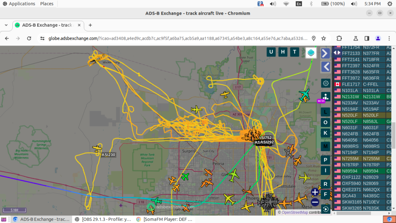Open the Chrome Labs flask icon
Screen dimensions: 396x223
[356, 38]
